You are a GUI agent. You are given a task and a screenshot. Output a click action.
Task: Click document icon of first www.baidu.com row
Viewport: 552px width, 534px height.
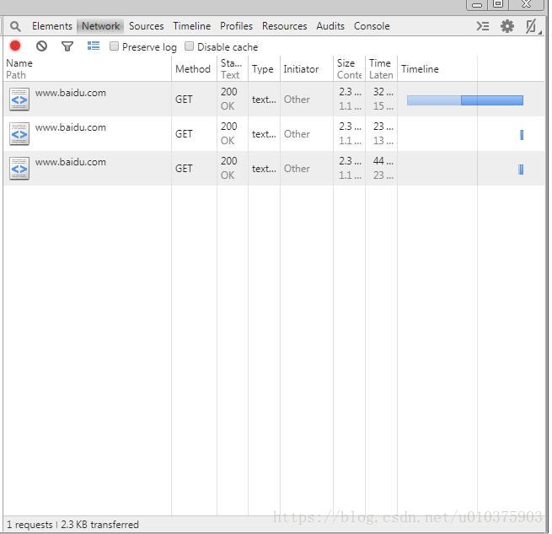coord(19,100)
